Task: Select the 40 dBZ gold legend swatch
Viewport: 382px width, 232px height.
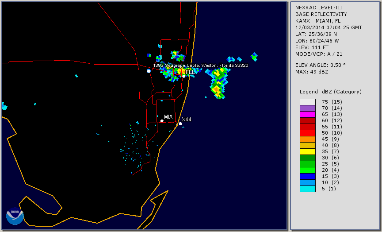Action: [x=308, y=145]
